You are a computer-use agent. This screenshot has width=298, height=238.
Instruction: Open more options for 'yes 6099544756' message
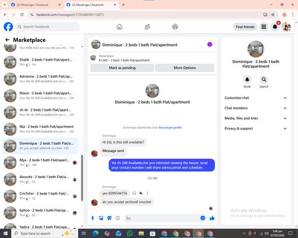point(147,193)
